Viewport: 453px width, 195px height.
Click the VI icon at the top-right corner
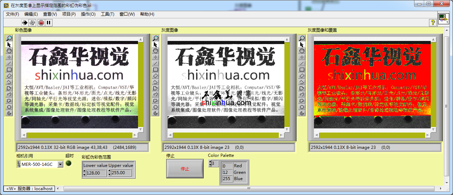(x=443, y=18)
